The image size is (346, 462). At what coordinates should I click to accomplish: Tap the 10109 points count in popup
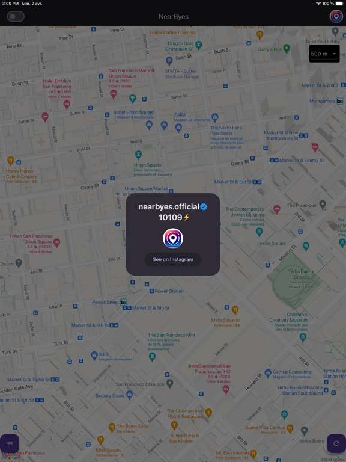click(x=171, y=217)
